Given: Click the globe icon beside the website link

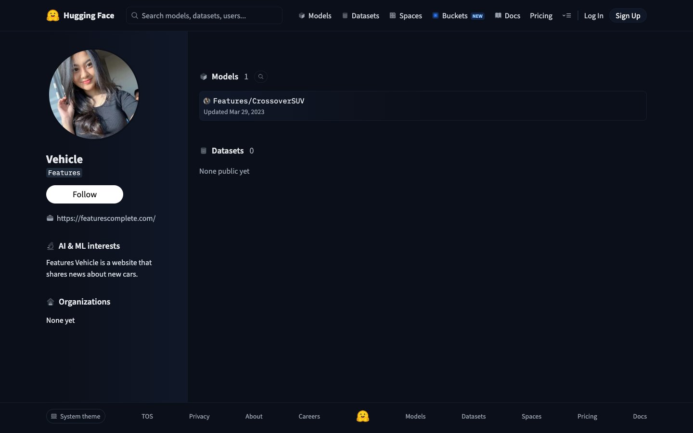Looking at the screenshot, I should click(50, 218).
